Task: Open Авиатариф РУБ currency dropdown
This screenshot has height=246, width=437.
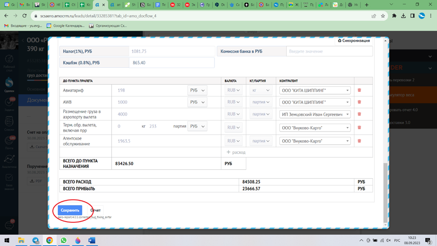Action: pos(197,90)
